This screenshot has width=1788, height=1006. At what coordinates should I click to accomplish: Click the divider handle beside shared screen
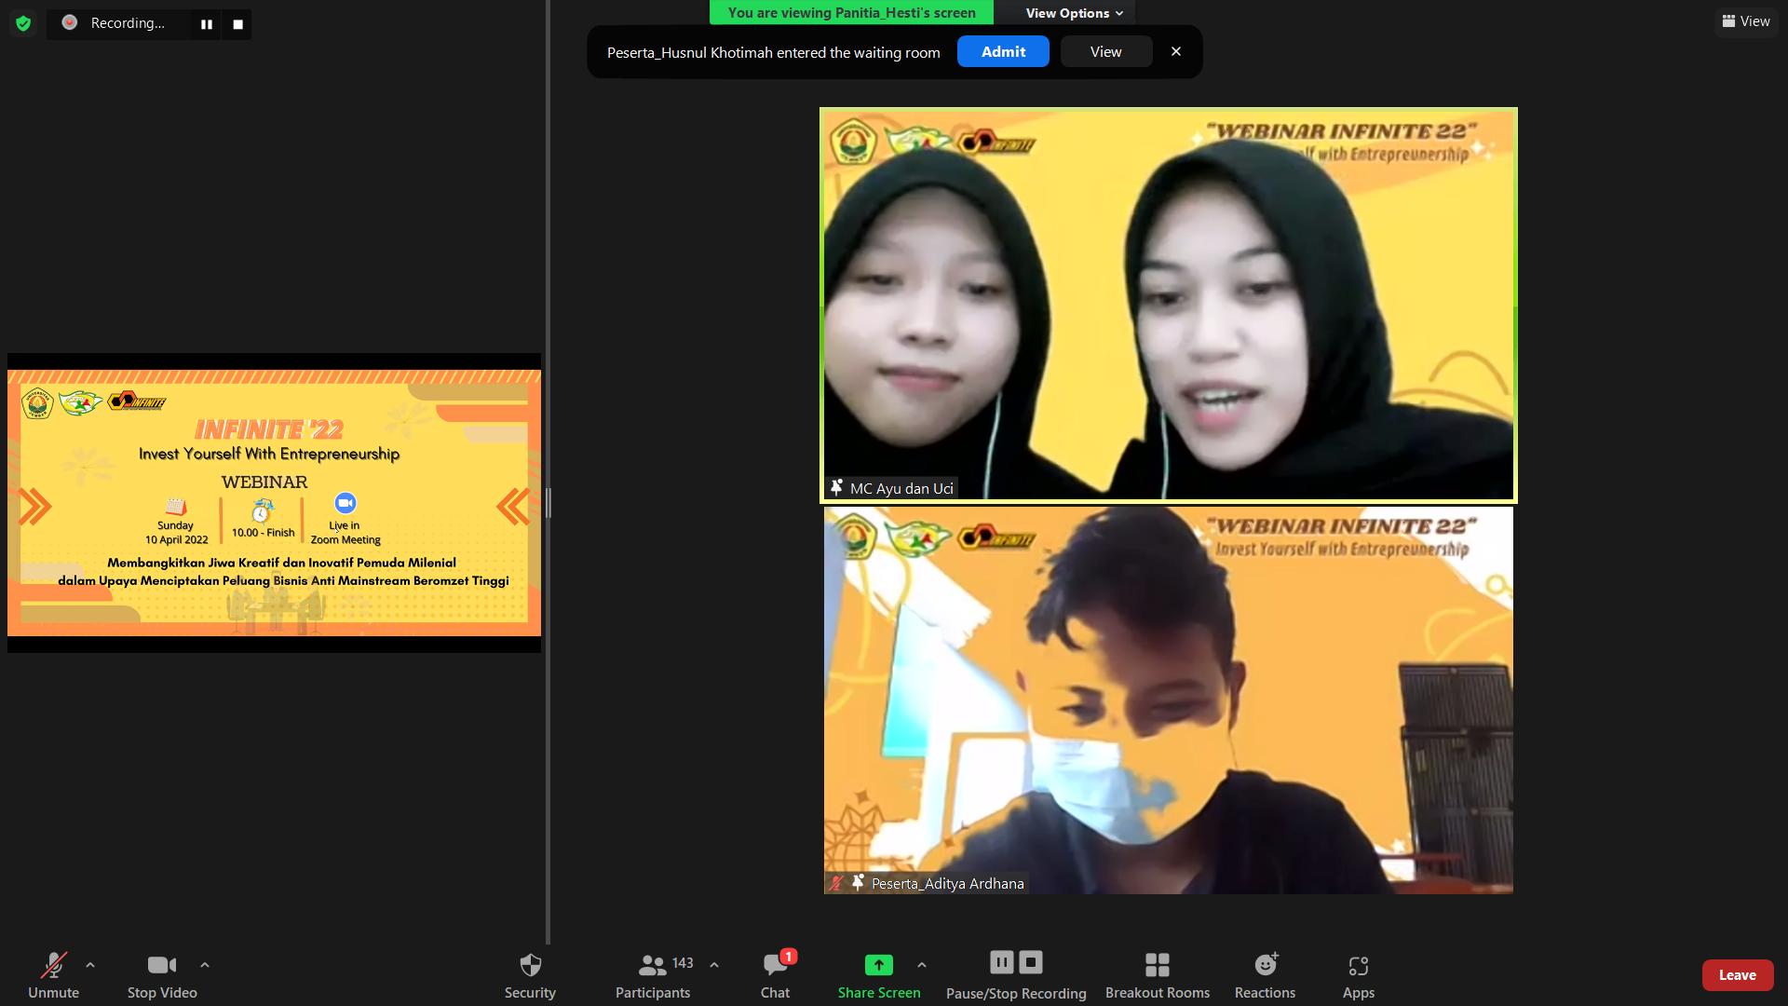[x=548, y=503]
